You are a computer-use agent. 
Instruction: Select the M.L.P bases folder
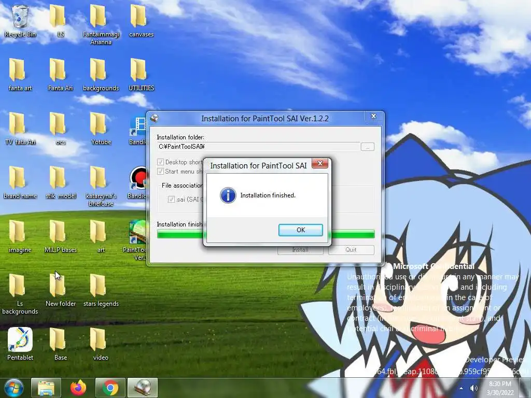tap(60, 236)
